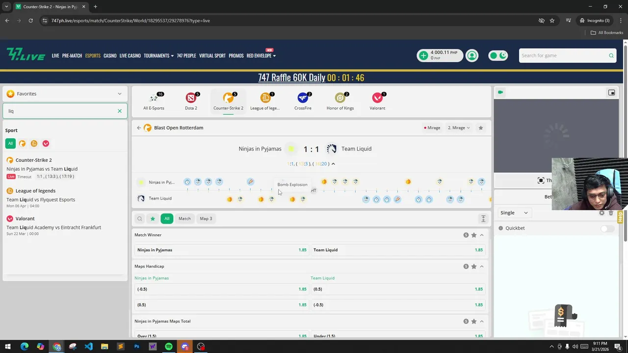Switch to the Match markets tab
The height and width of the screenshot is (353, 628).
(184, 219)
